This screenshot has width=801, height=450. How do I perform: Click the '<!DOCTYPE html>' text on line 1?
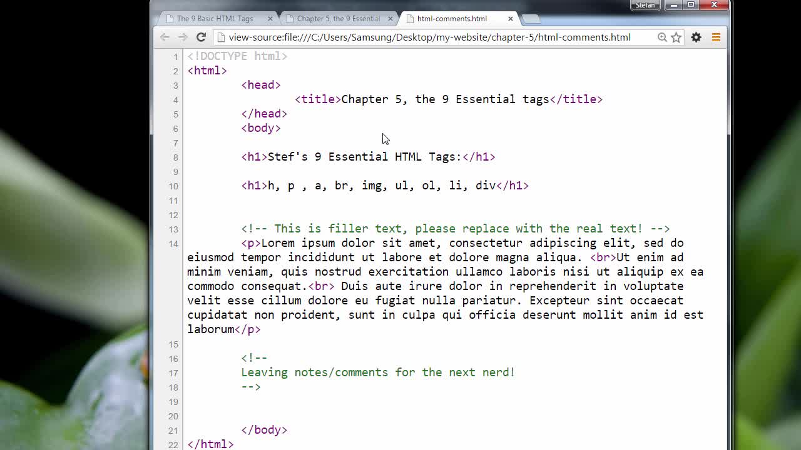[237, 56]
